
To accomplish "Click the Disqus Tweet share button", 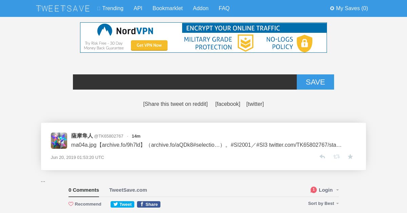I will click(x=122, y=204).
